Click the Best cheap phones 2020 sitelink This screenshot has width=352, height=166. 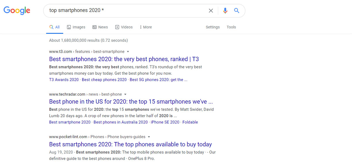pyautogui.click(x=104, y=79)
